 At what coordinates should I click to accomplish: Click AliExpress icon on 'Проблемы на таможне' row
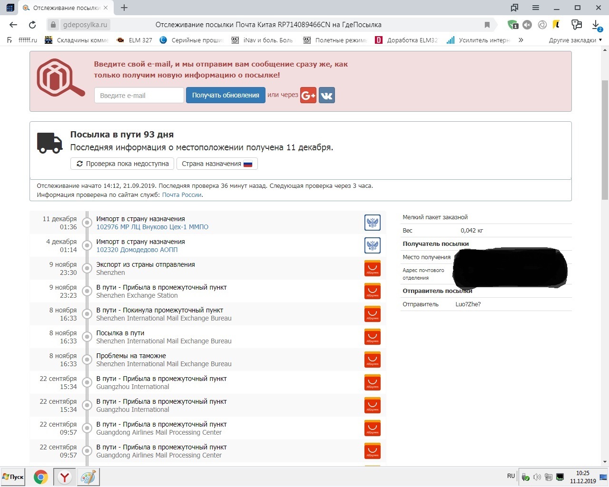point(373,360)
